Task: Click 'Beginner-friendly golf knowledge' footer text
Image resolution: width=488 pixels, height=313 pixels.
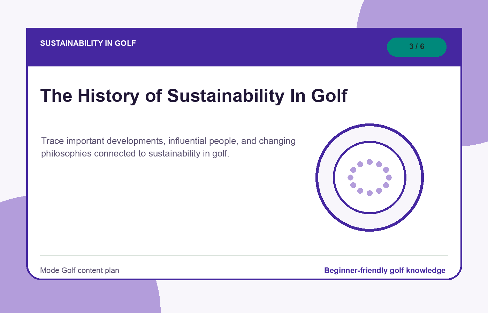Action: click(x=385, y=270)
